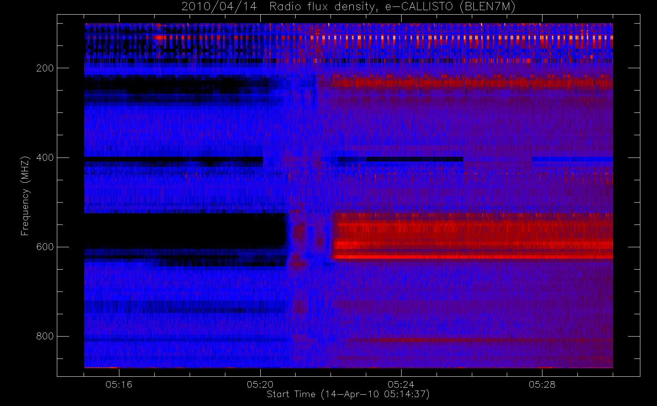Image resolution: width=657 pixels, height=406 pixels.
Task: Click the 05:20 time tick label
Action: click(x=260, y=384)
